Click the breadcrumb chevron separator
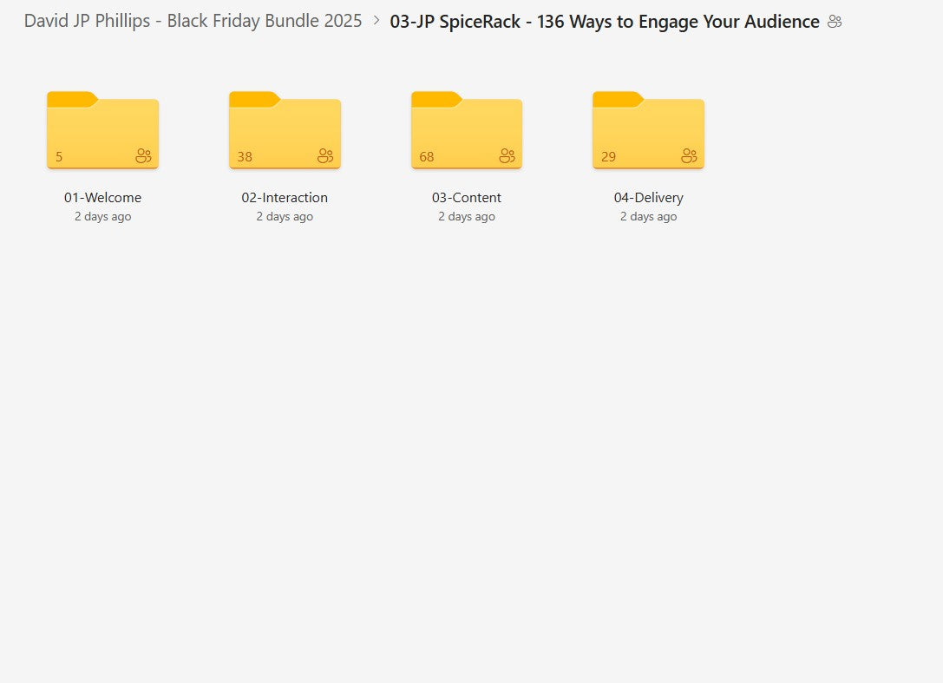 coord(377,21)
